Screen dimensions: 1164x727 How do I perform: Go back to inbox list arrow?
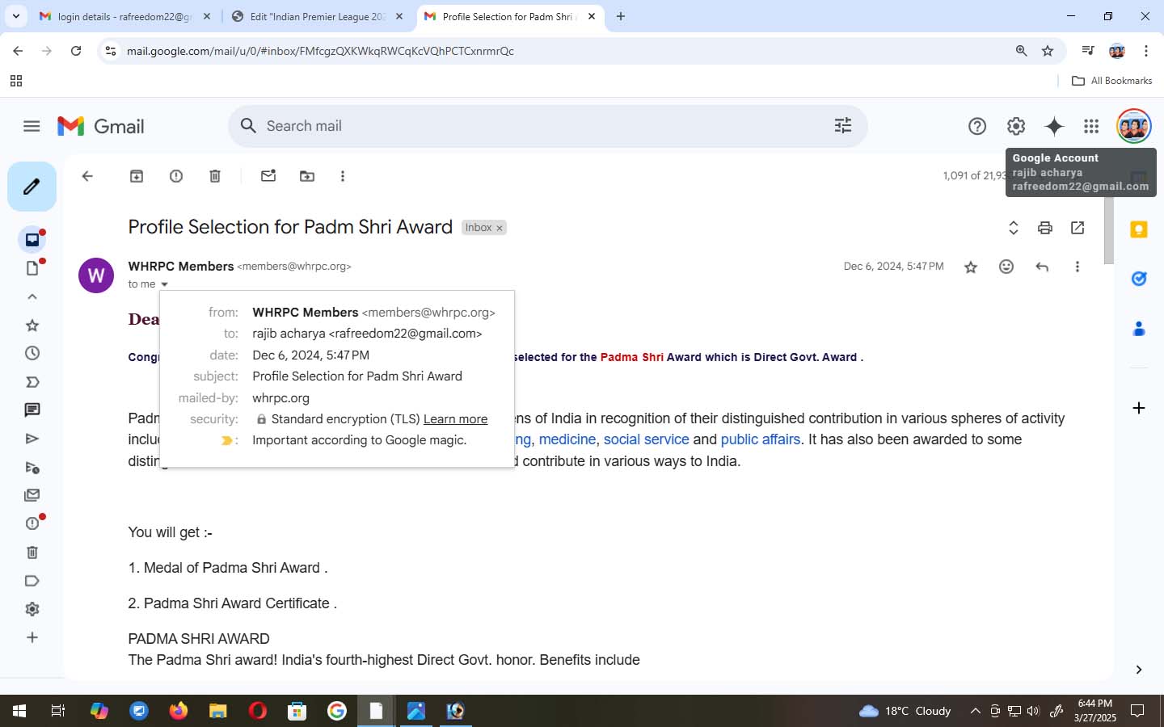coord(87,176)
